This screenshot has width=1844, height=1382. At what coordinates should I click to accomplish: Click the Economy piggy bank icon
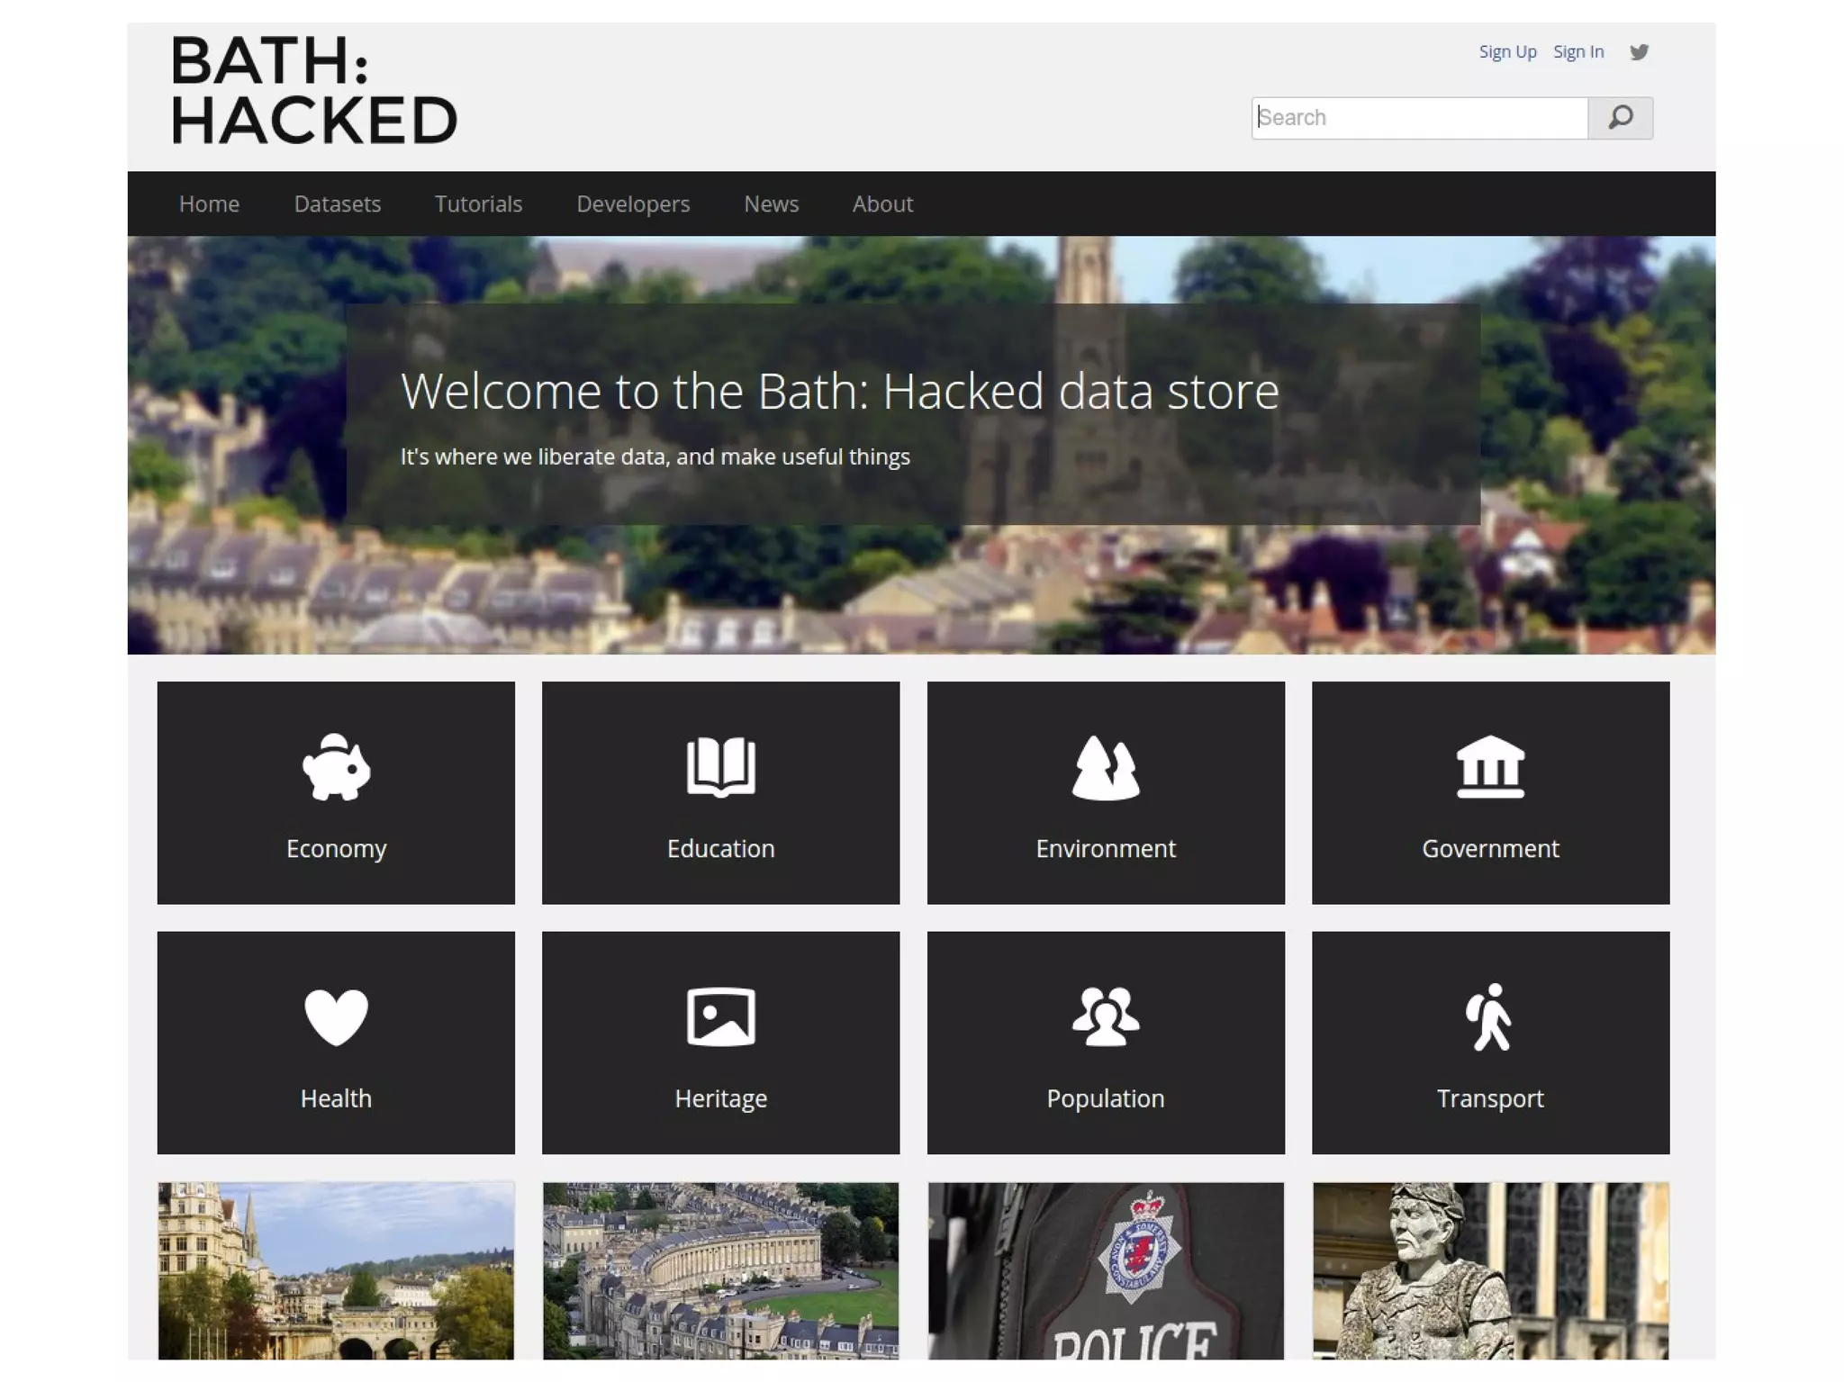point(336,767)
